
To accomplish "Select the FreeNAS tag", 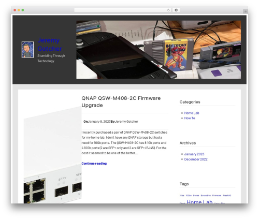I will [x=227, y=196].
